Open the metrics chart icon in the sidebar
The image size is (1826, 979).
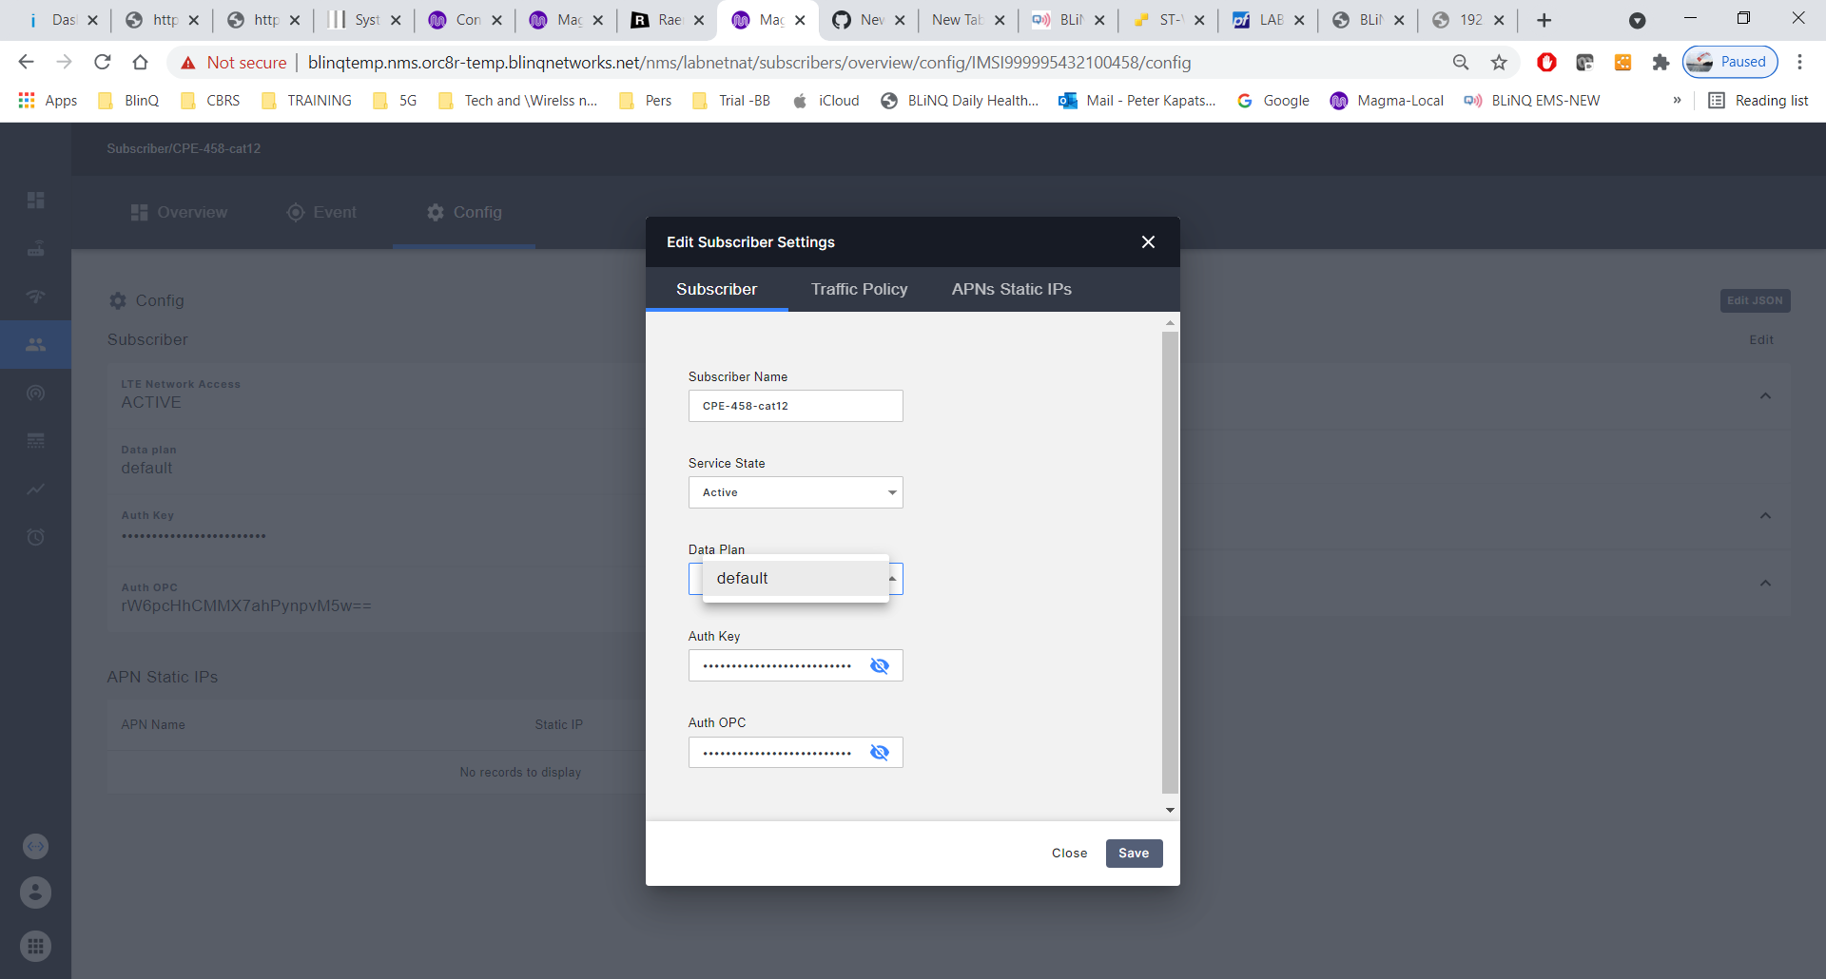tap(35, 489)
